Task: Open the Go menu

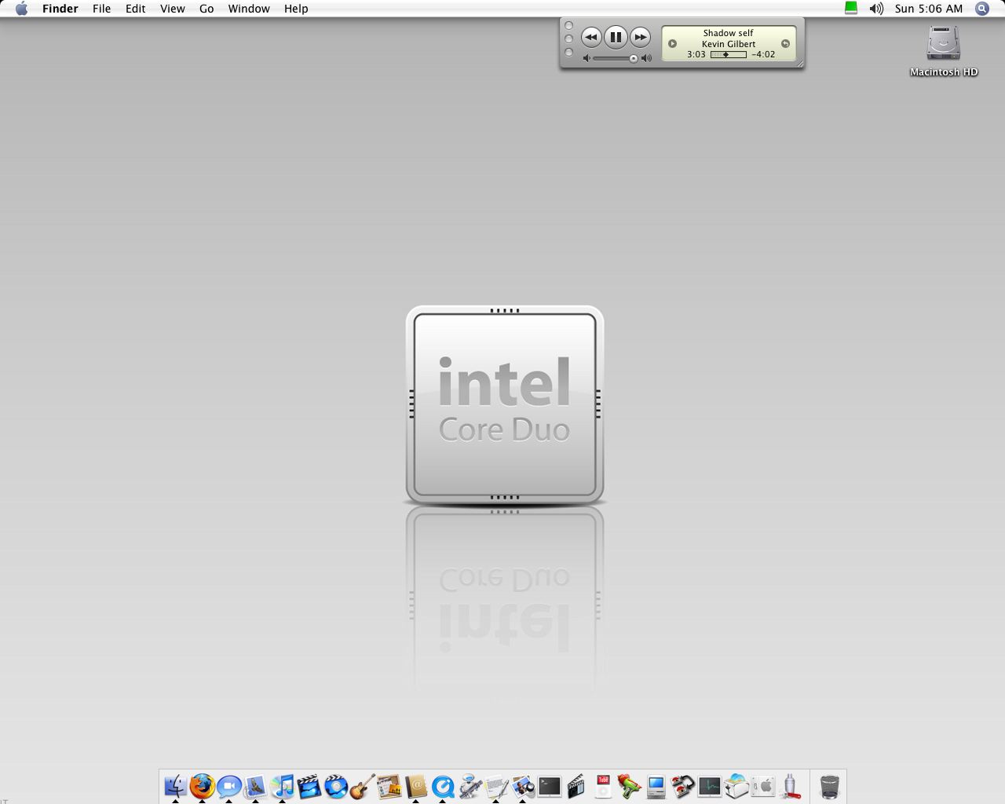Action: [x=206, y=9]
